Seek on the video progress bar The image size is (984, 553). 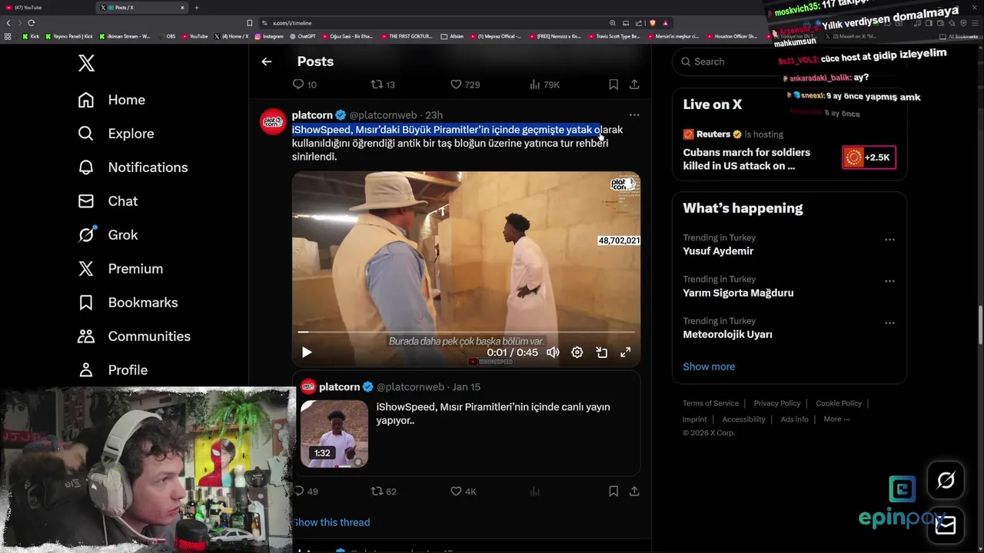tap(466, 332)
